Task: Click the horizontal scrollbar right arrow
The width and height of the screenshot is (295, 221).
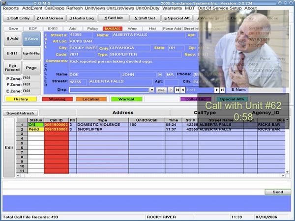Action: tap(283, 175)
